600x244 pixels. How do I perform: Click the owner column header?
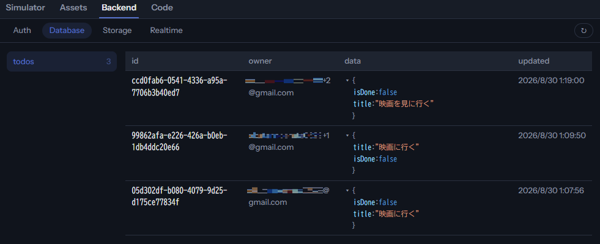[x=260, y=61]
